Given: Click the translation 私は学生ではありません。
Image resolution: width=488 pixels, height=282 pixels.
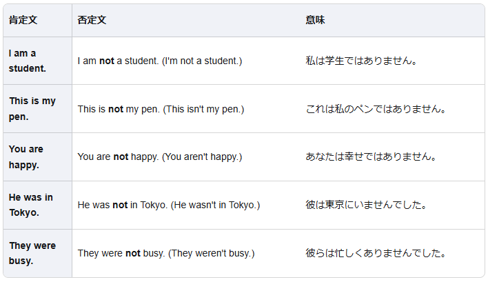Looking at the screenshot, I should pos(361,61).
